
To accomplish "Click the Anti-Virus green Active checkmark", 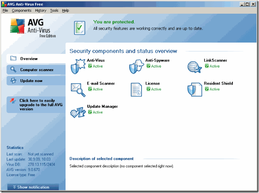I will click(90, 66).
